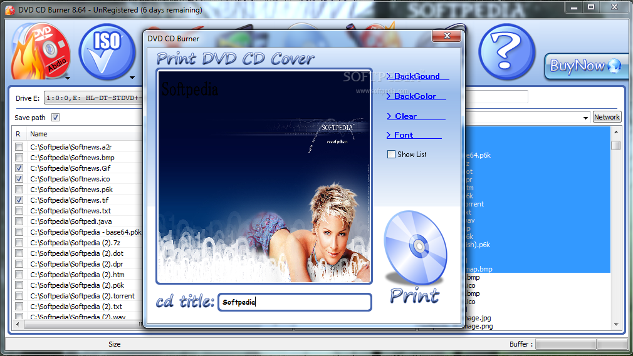633x356 pixels.
Task: Click the Network button
Action: [607, 117]
